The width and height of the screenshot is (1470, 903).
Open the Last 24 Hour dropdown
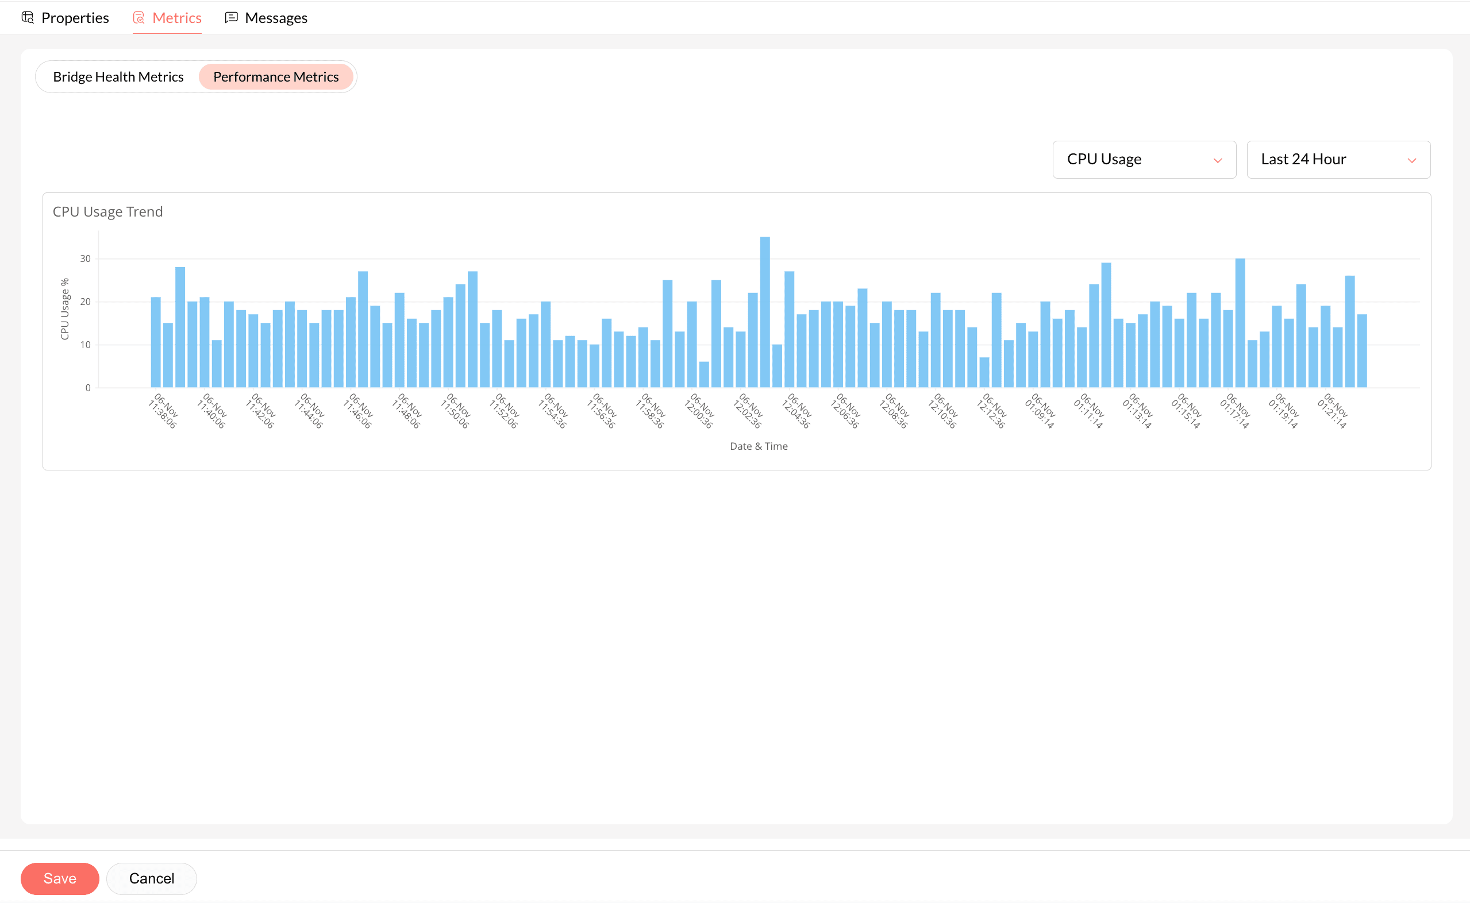pos(1337,160)
